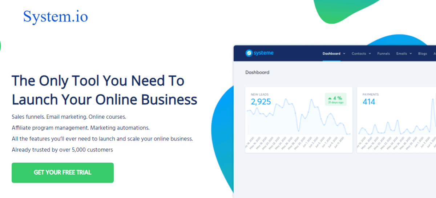
Task: Click the 2,925 leads value
Action: 261,102
